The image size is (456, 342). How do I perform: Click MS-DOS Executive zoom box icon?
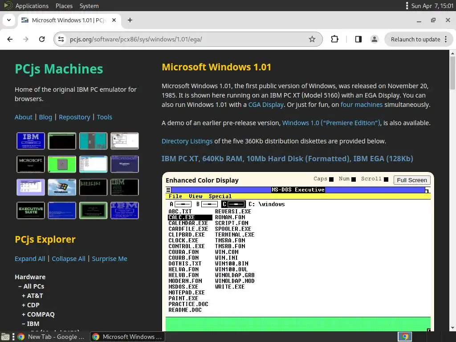click(427, 190)
